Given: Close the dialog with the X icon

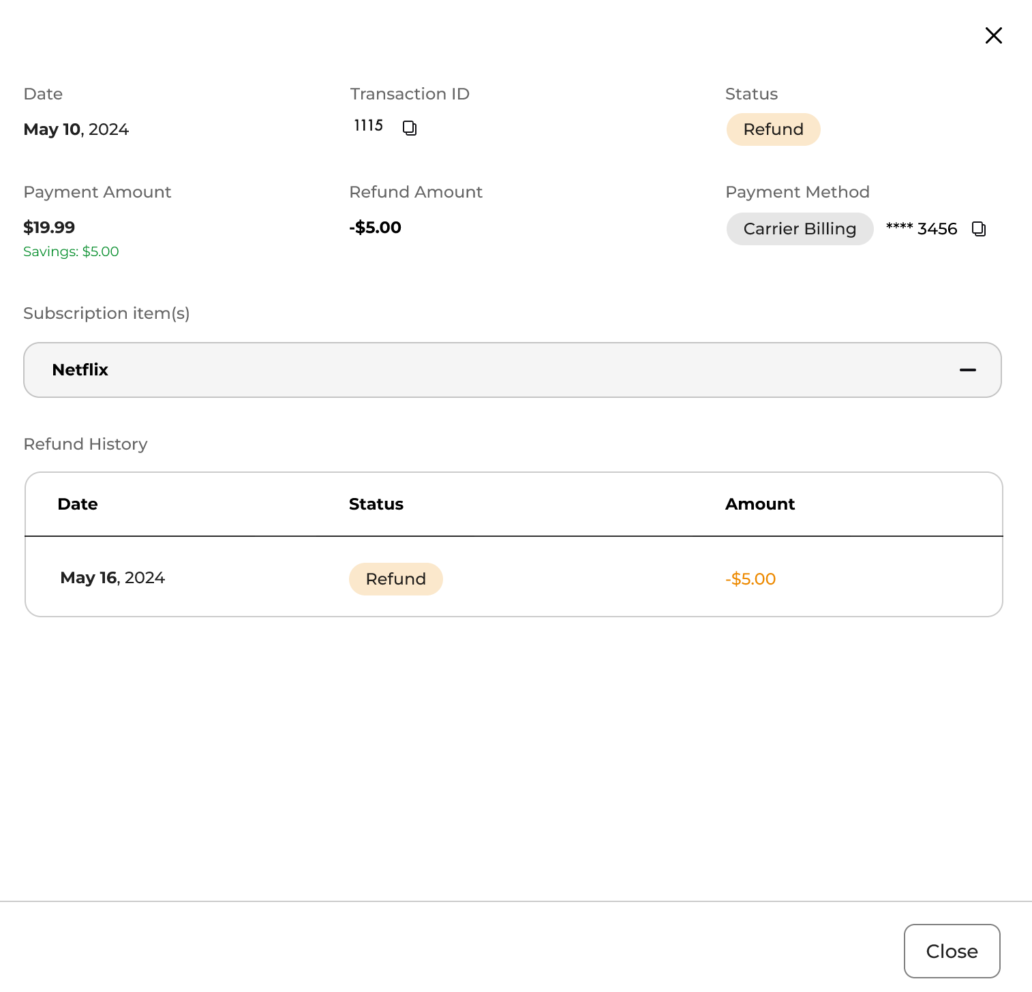Looking at the screenshot, I should pos(994,35).
